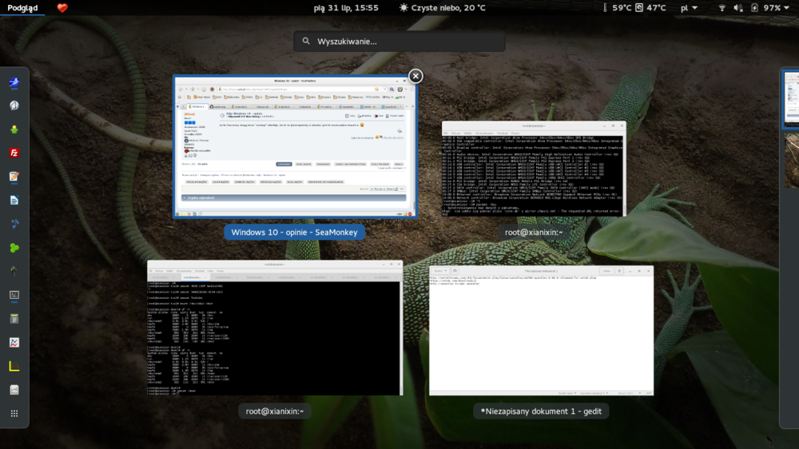Expand system menu arrow next to 97%
Screen dimensions: 799x449
point(787,8)
